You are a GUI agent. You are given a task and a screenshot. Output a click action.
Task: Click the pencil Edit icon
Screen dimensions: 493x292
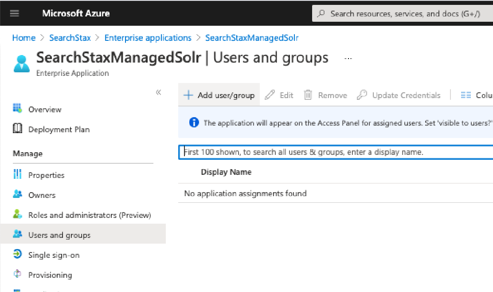(x=270, y=95)
